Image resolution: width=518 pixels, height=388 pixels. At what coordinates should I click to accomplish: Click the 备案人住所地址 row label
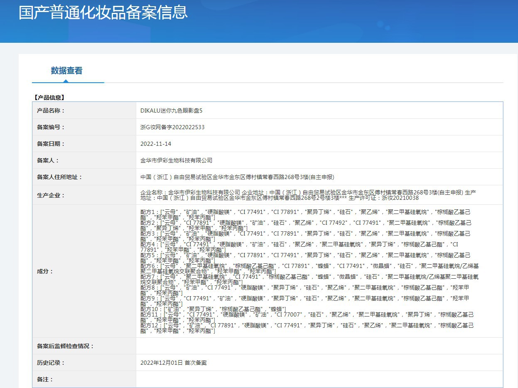(x=59, y=177)
